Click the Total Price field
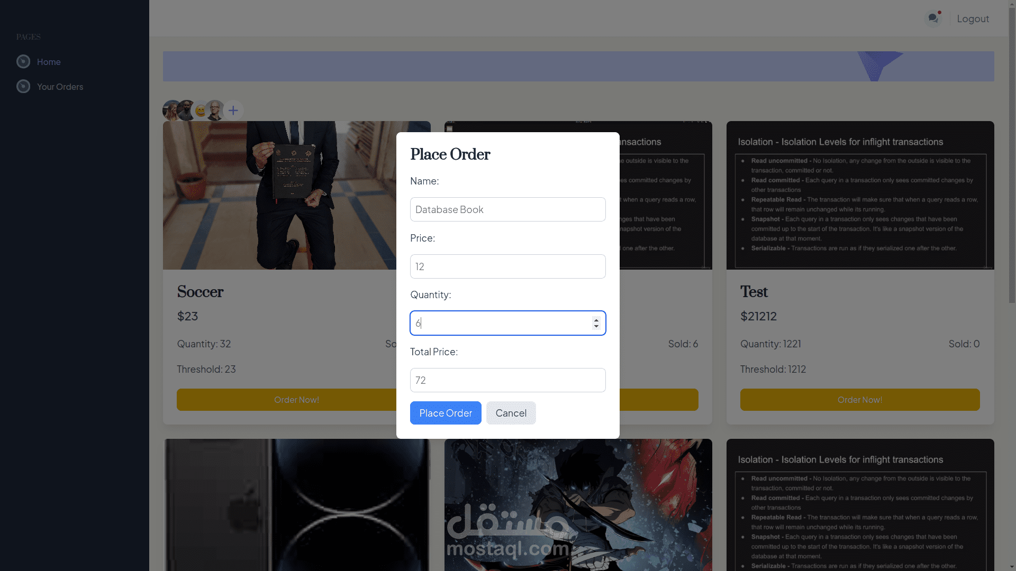1016x571 pixels. (507, 380)
